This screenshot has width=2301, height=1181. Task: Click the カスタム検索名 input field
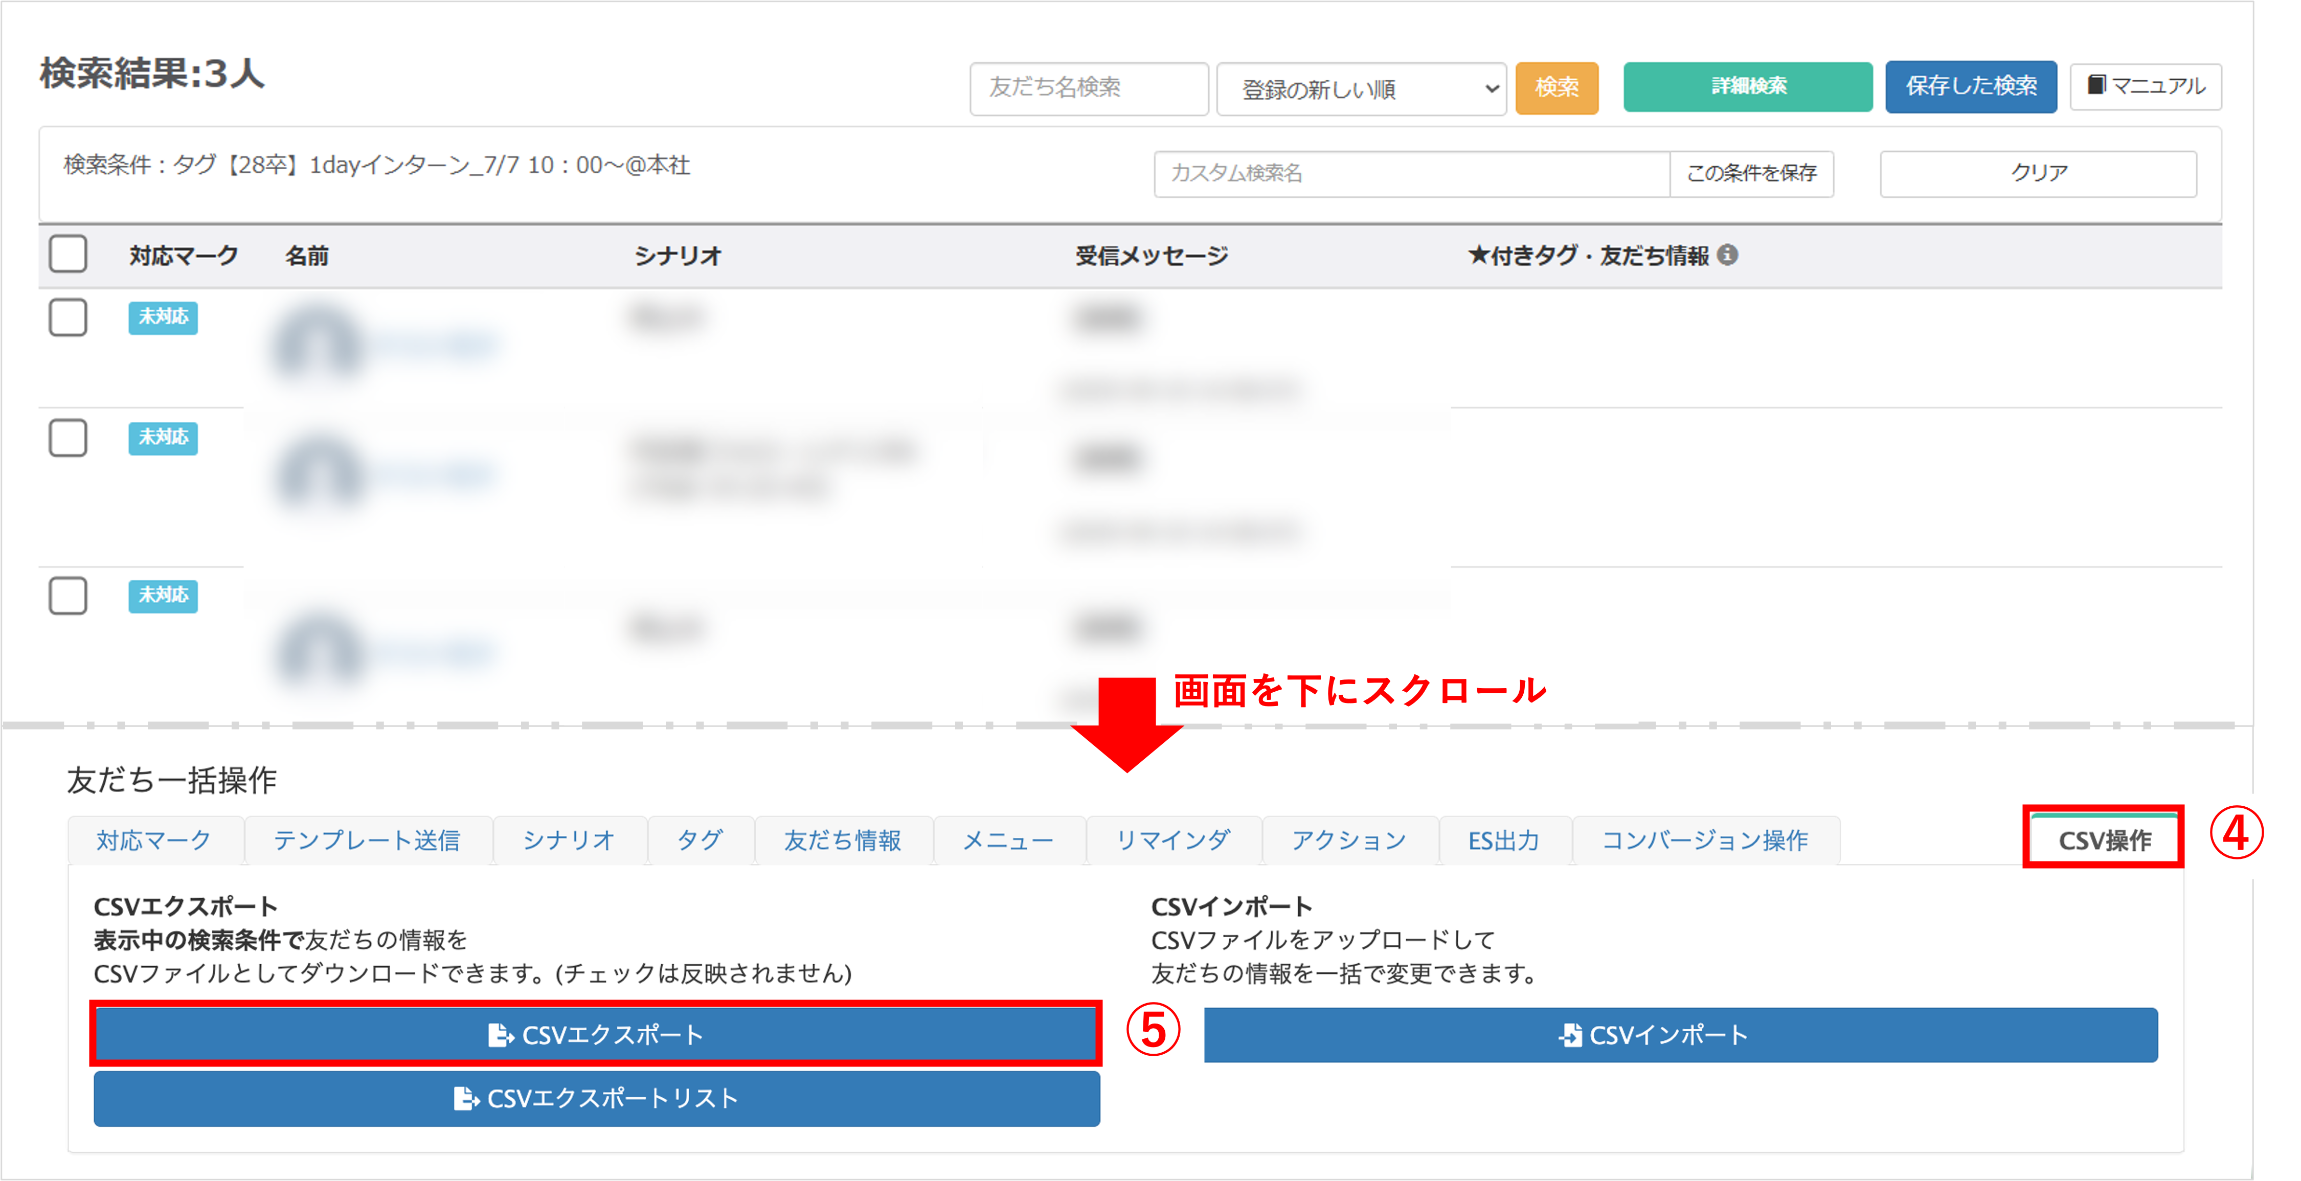click(x=1411, y=174)
